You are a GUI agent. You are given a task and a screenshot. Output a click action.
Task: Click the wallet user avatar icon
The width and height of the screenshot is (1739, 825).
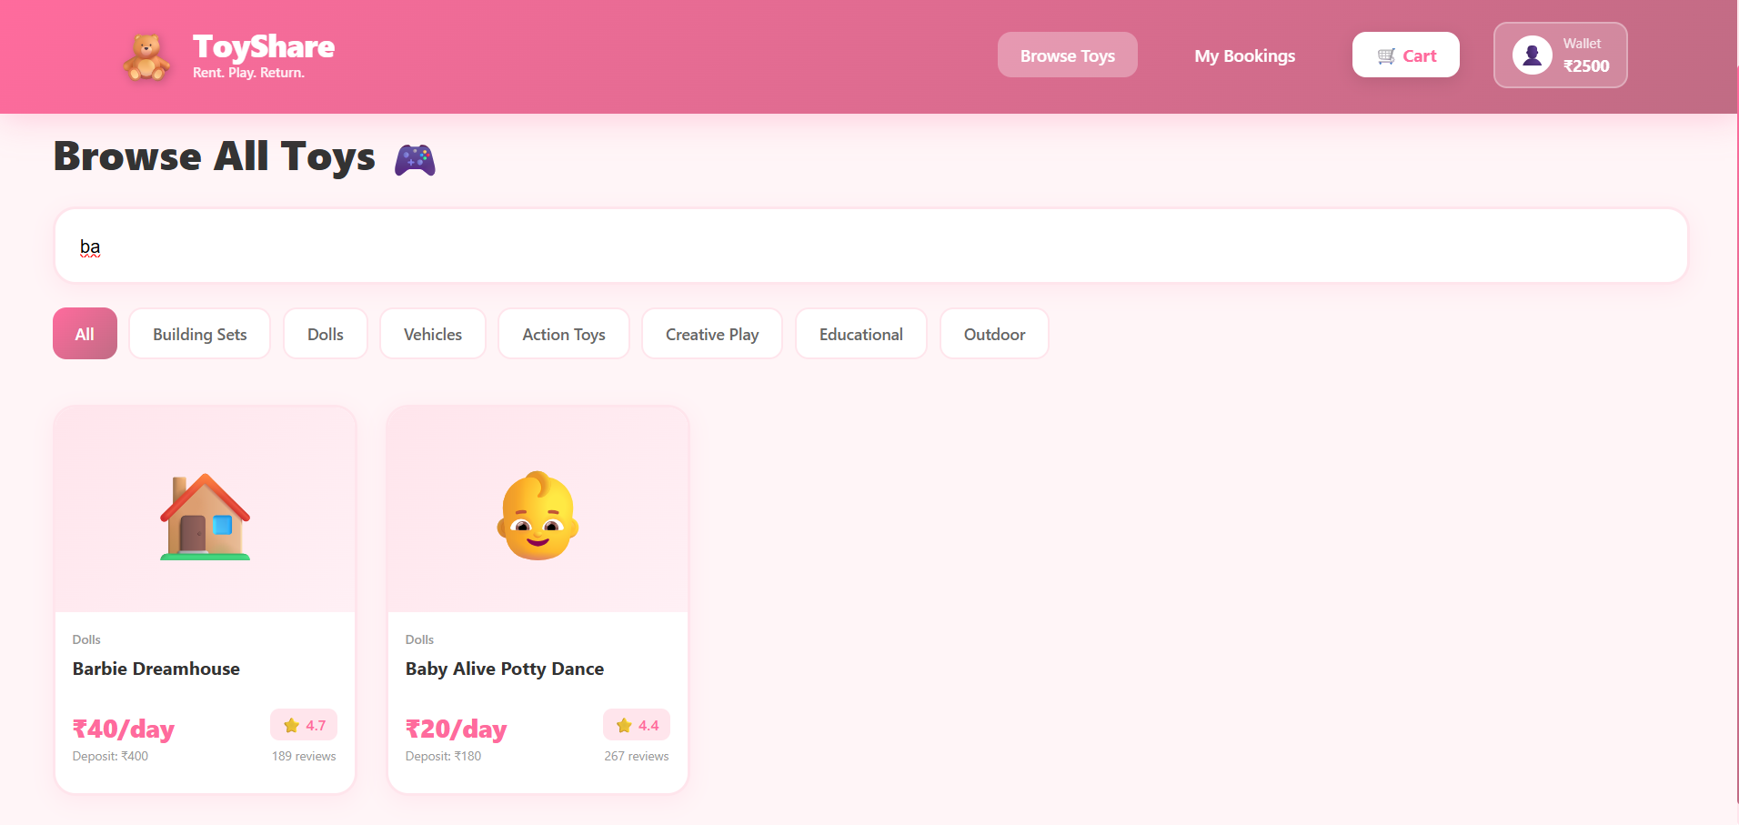click(x=1532, y=55)
